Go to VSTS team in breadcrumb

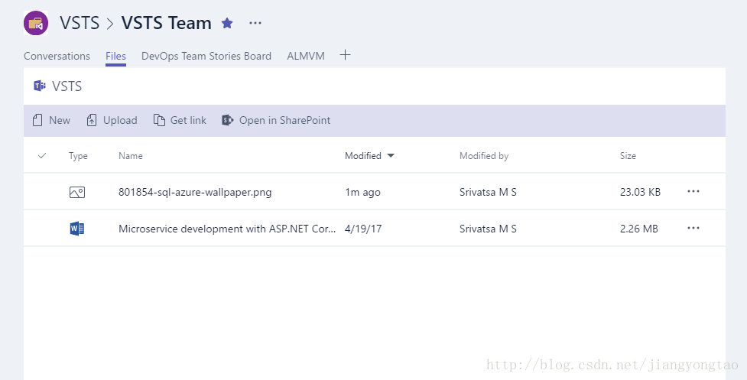pos(80,23)
